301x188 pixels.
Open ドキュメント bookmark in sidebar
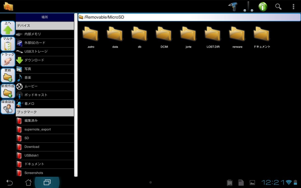[x=45, y=164]
